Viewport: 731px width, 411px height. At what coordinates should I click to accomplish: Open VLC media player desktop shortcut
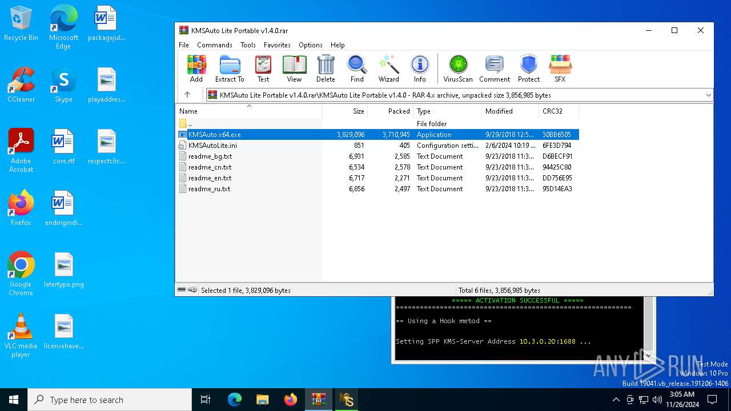21,336
